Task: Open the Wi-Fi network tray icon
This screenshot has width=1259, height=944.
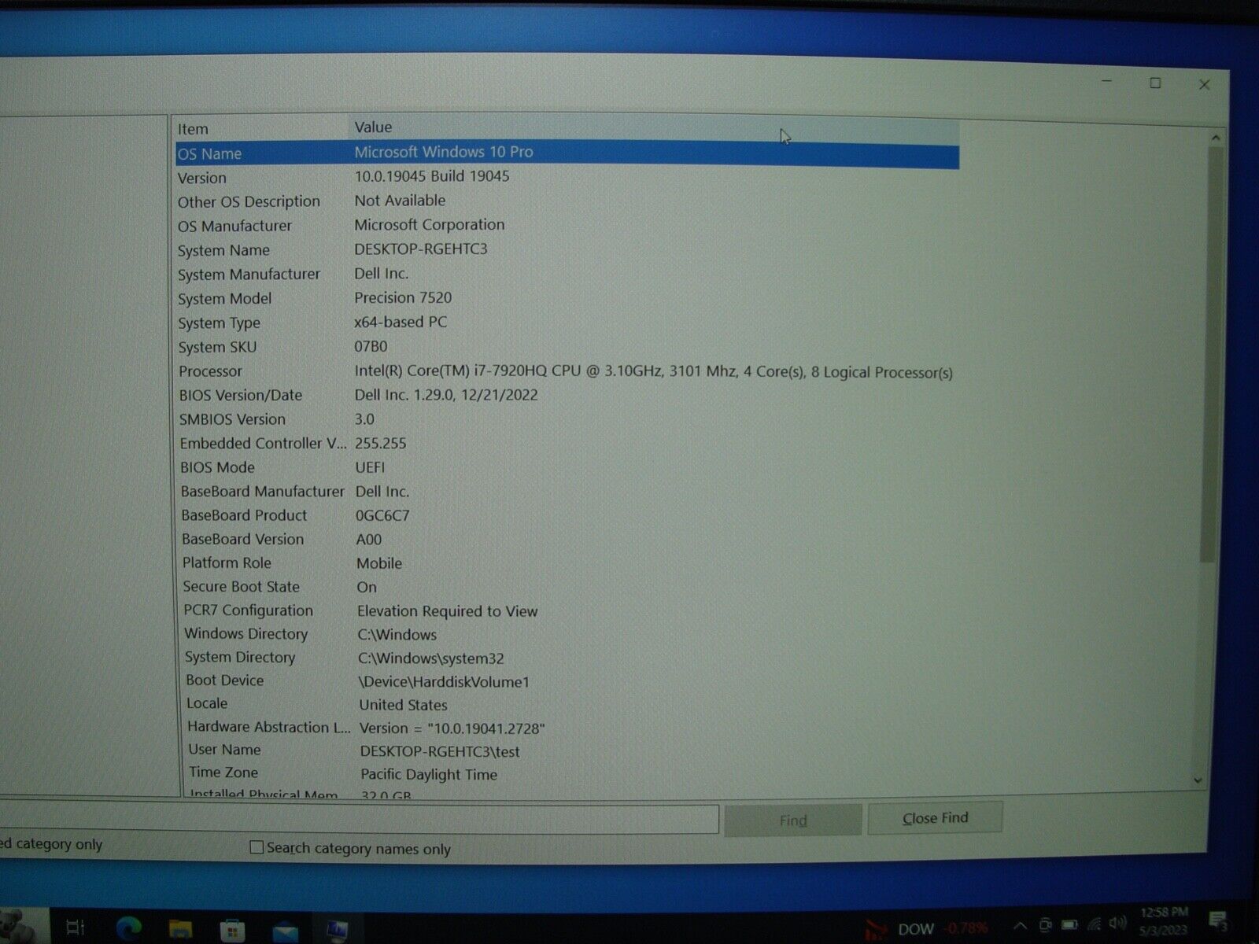Action: tap(1094, 924)
